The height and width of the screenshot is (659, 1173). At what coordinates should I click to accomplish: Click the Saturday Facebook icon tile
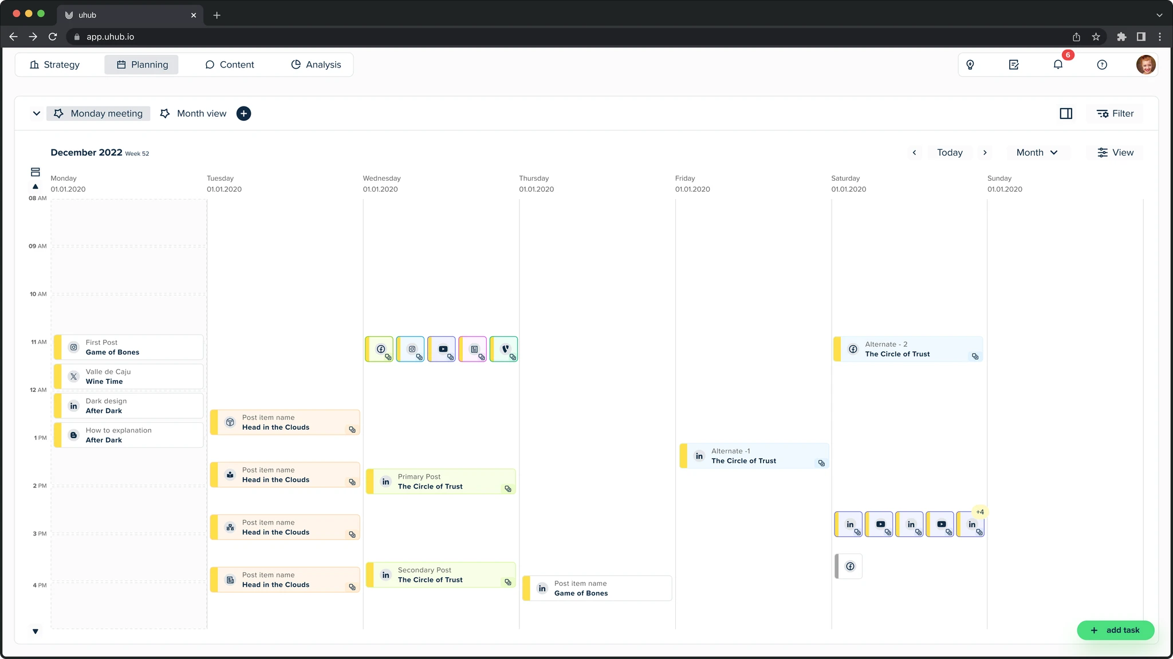(849, 566)
